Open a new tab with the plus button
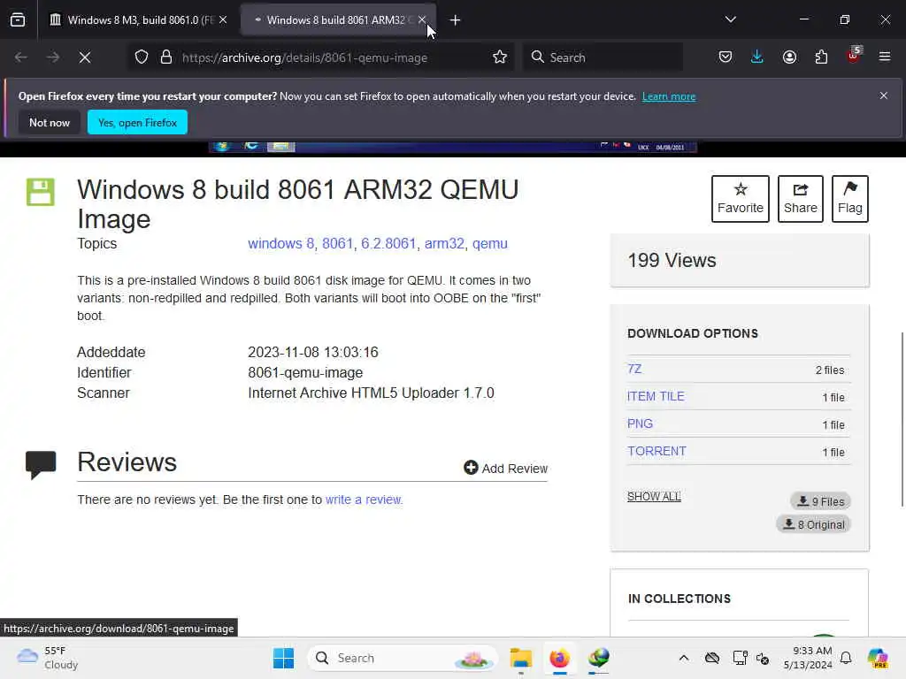Viewport: 906px width, 679px height. pos(456,20)
